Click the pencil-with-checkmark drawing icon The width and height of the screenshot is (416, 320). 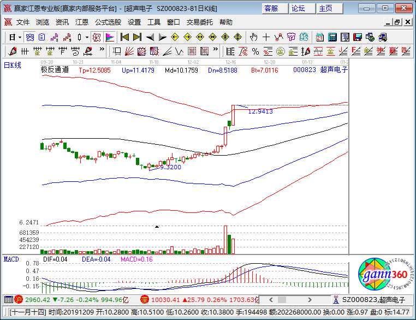[13, 51]
